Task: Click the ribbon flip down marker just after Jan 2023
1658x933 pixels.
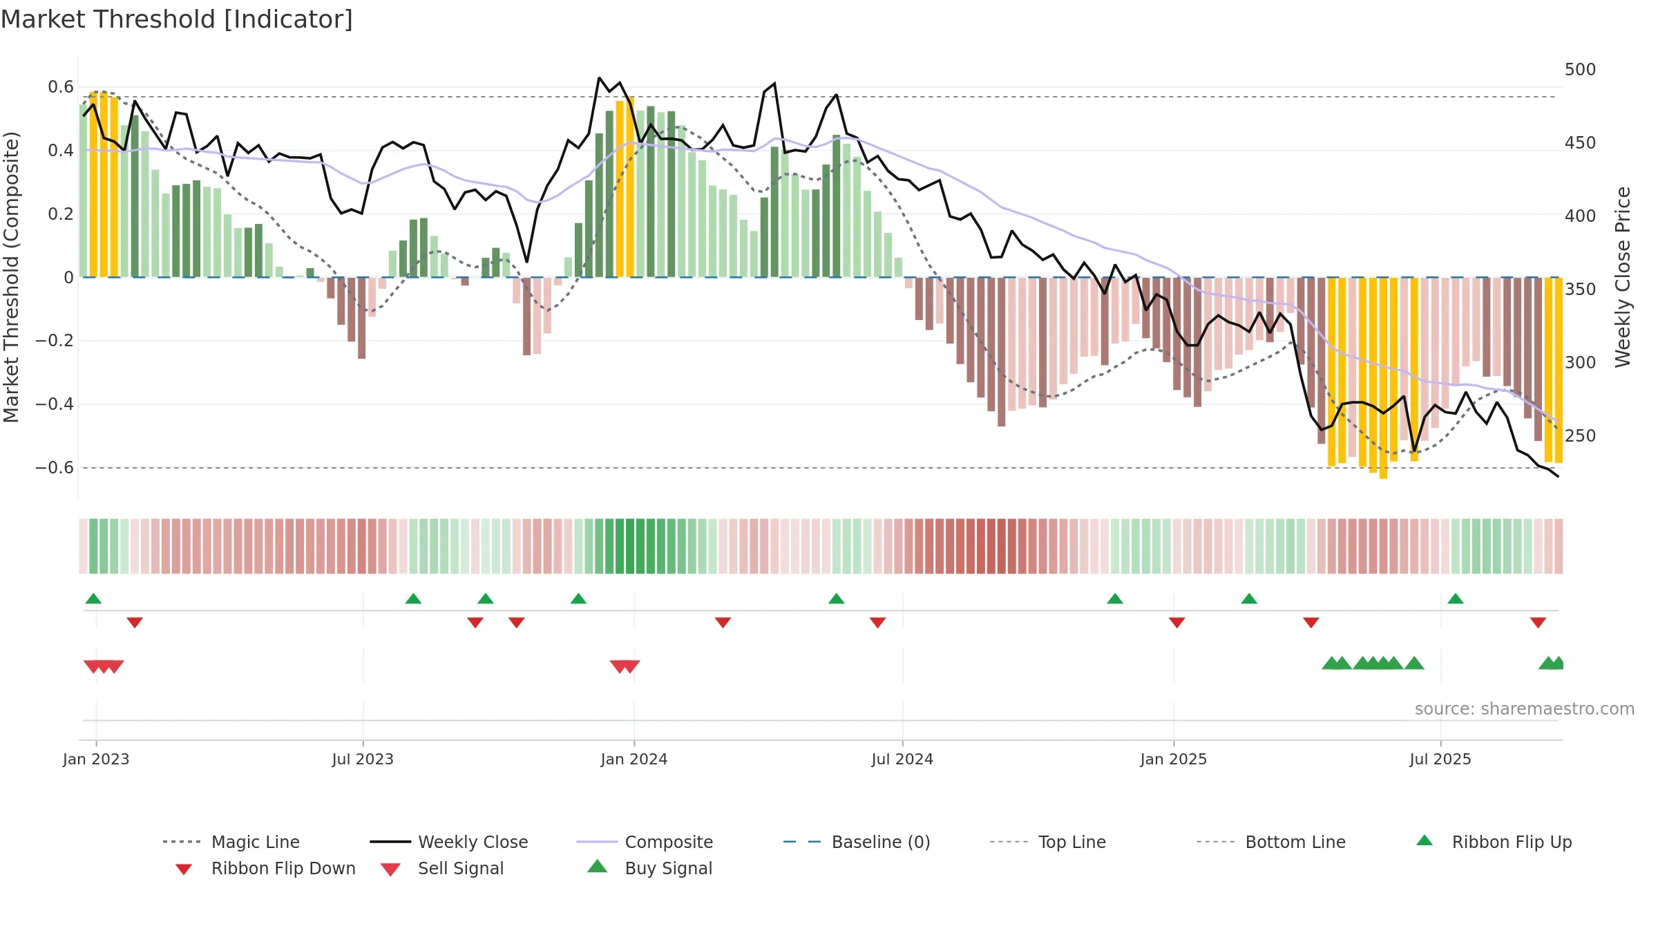Action: (x=135, y=623)
